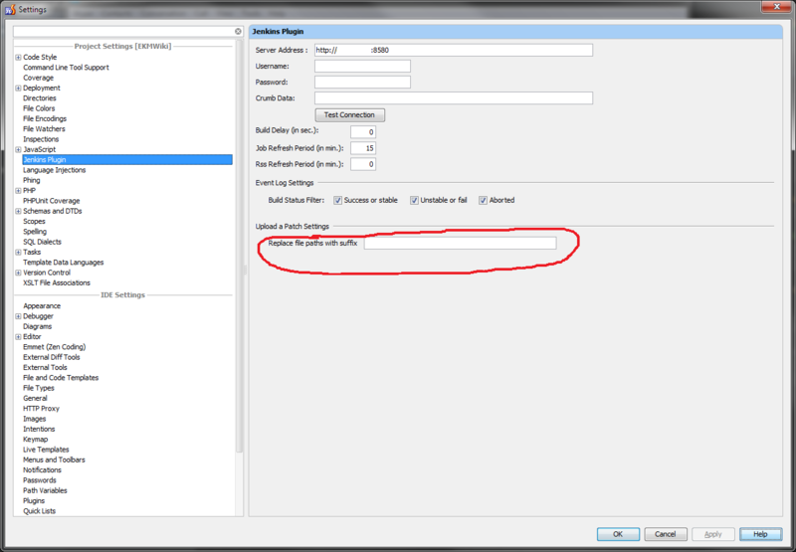Viewport: 796px width, 552px height.
Task: Expand the Tasks tree node
Action: tap(18, 253)
